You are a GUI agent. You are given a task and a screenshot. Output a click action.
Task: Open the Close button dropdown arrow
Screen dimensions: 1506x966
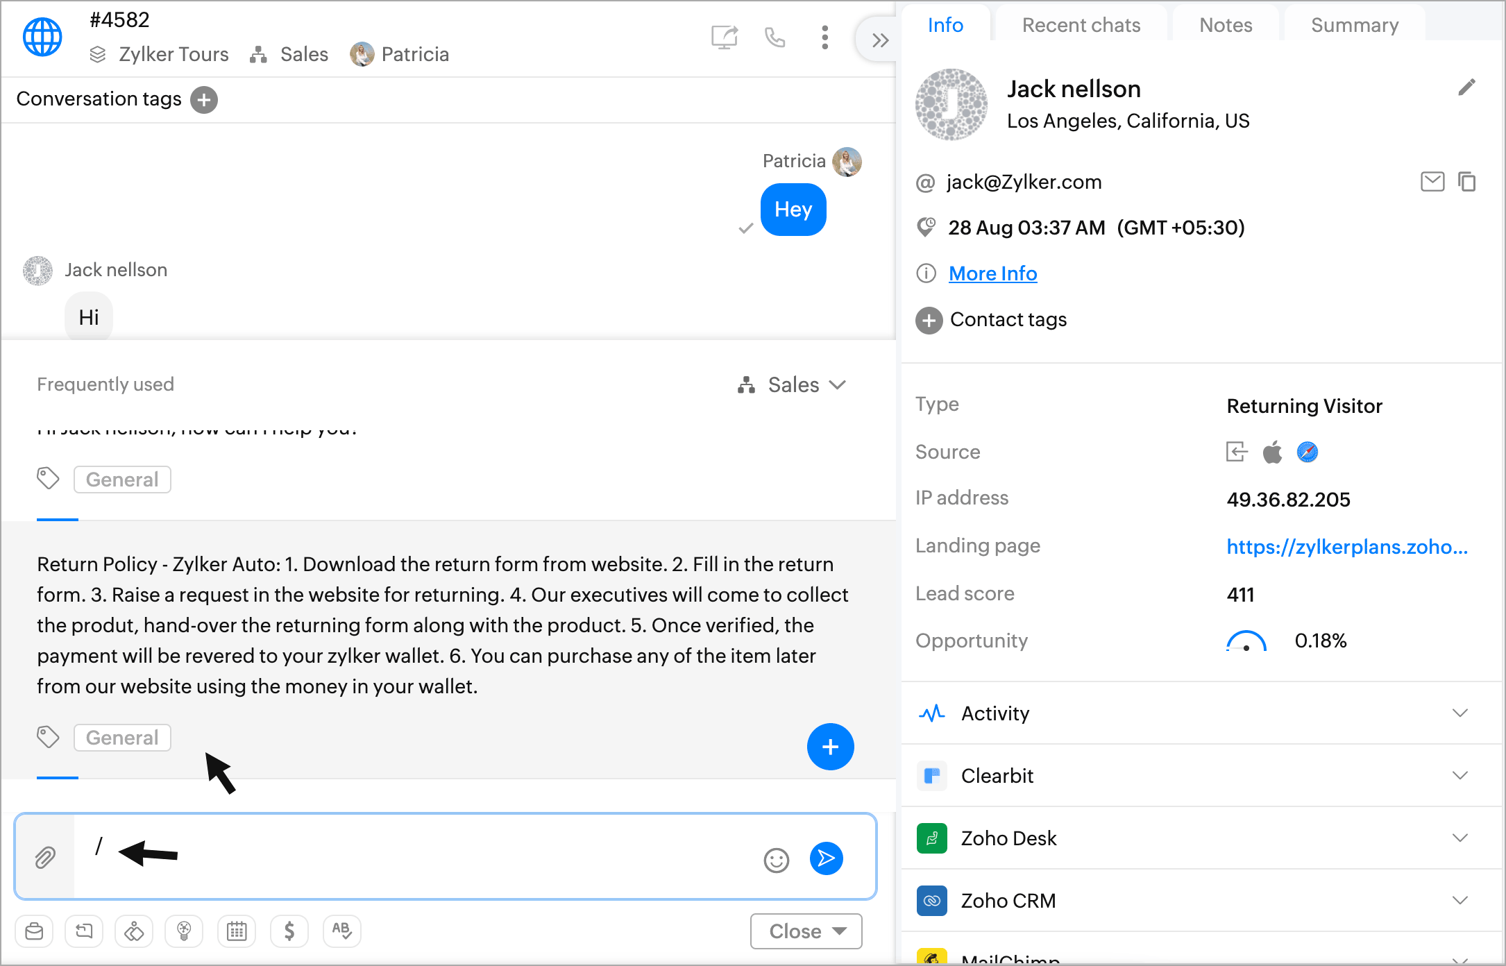point(840,931)
